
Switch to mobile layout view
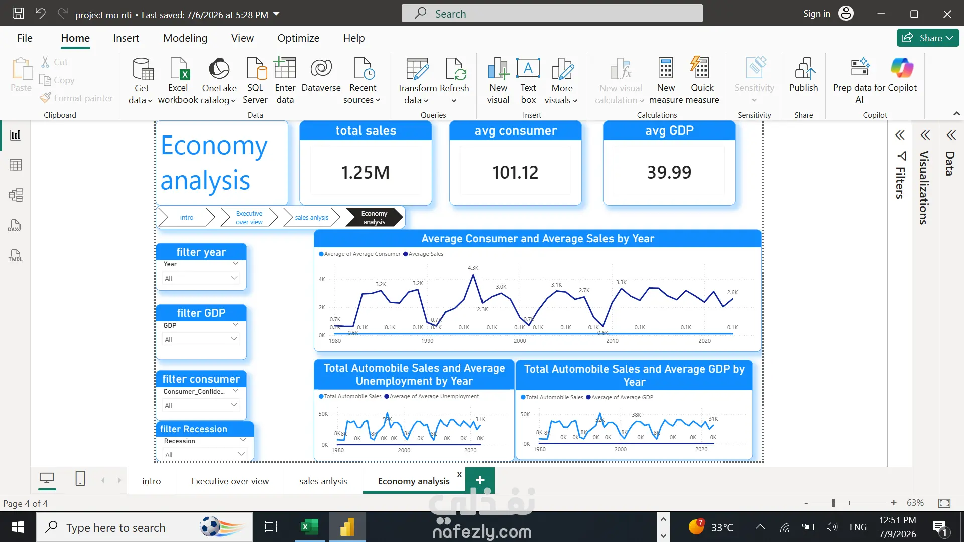[80, 479]
